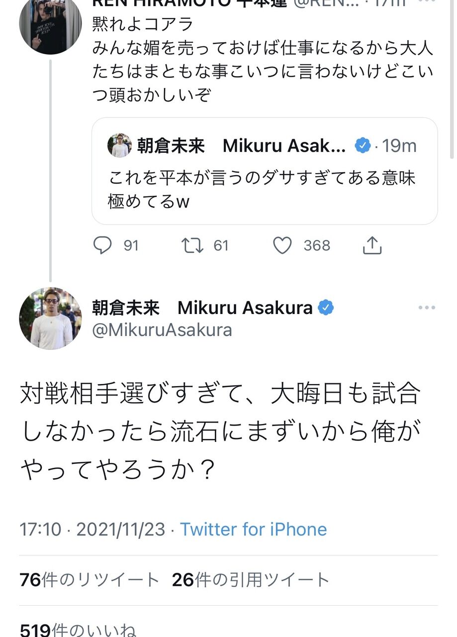The image size is (457, 637).
Task: Like the tweet with the heart icon
Action: (283, 245)
